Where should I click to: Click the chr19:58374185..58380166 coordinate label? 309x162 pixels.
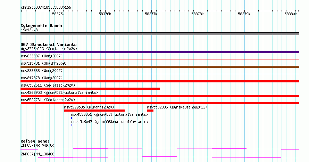coord(46,8)
